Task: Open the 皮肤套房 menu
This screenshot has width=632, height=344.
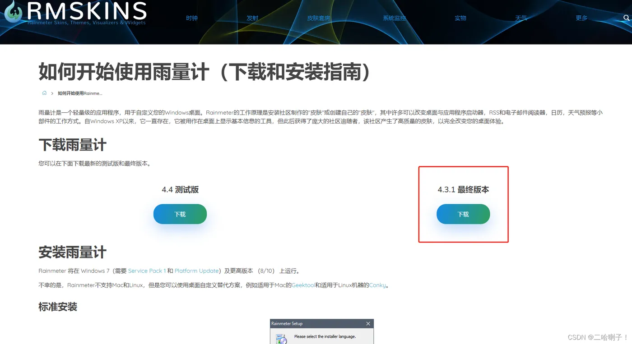Action: [x=319, y=18]
